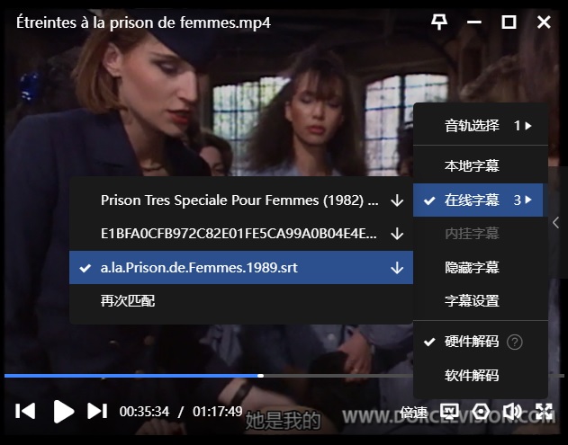Download the E1BFA0CFB972 subtitle file
Screen dimensions: 568x445
397,234
